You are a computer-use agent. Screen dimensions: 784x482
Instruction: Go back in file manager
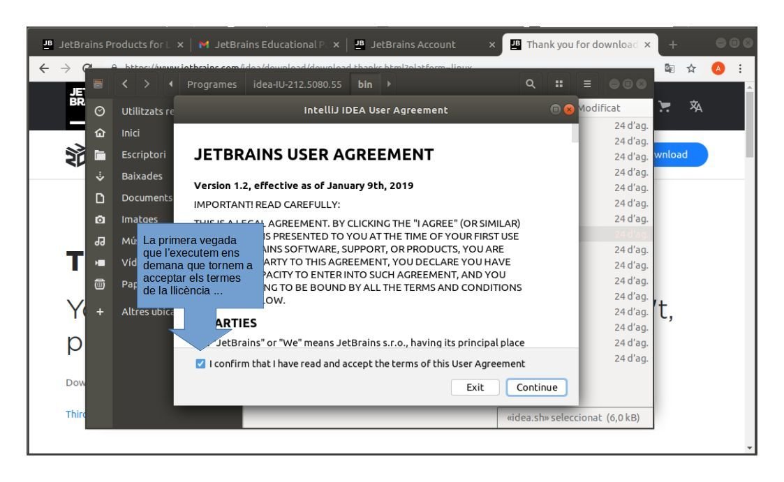(x=125, y=84)
